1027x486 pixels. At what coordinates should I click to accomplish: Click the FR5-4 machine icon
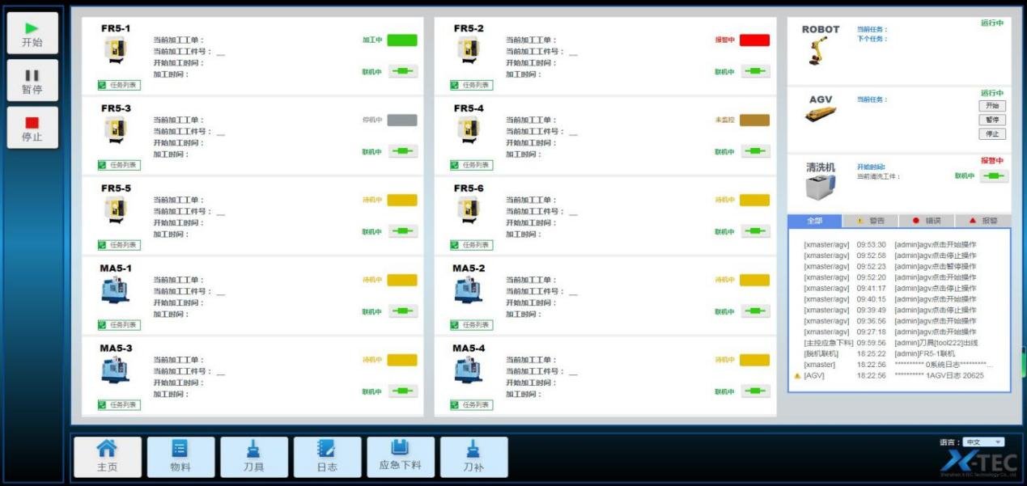coord(469,130)
